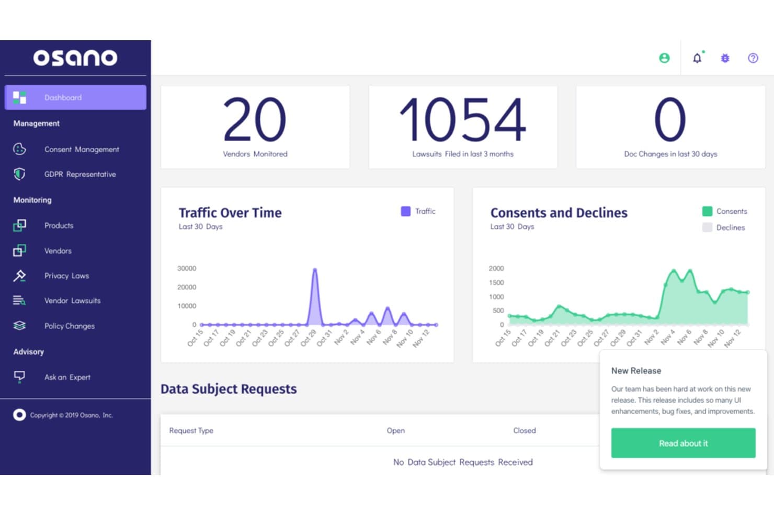
Task: Open Vendor Lawsuits section
Action: coord(72,301)
